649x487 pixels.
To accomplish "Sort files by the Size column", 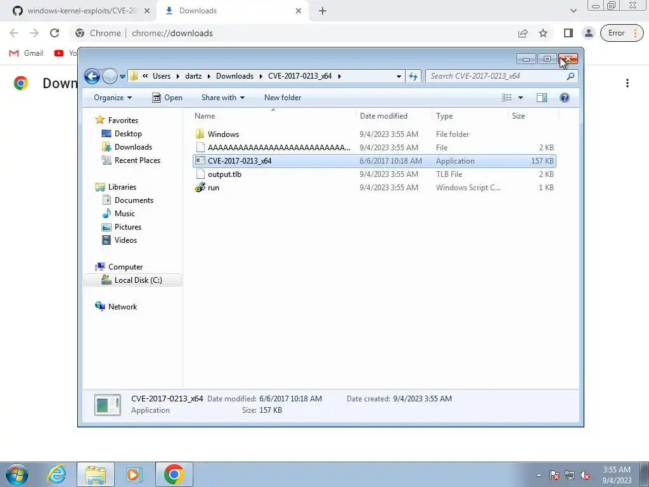I will [x=518, y=116].
